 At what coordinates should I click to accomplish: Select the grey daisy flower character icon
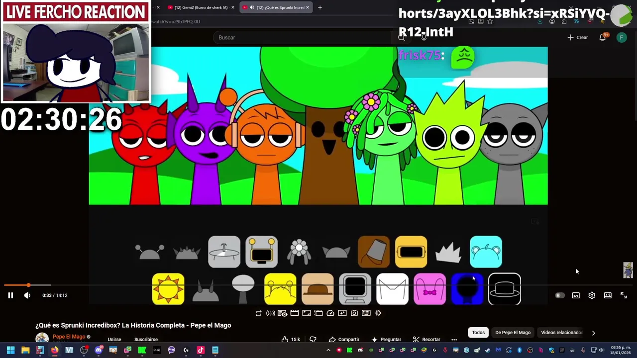(299, 252)
